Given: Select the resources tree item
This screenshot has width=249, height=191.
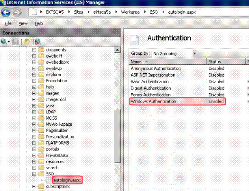Looking at the screenshot, I should tap(55, 162).
